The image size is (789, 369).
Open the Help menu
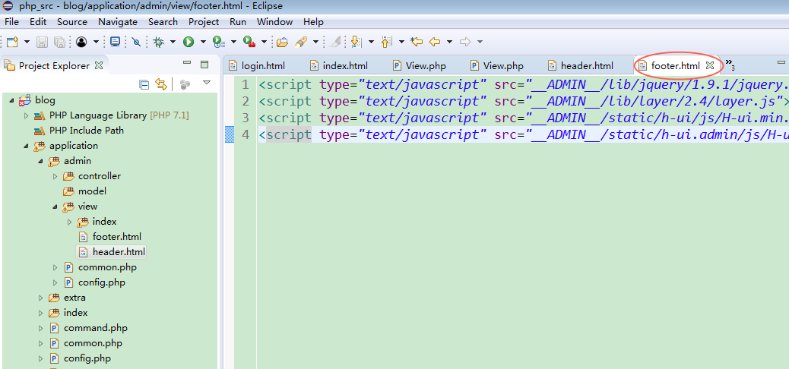coord(313,21)
